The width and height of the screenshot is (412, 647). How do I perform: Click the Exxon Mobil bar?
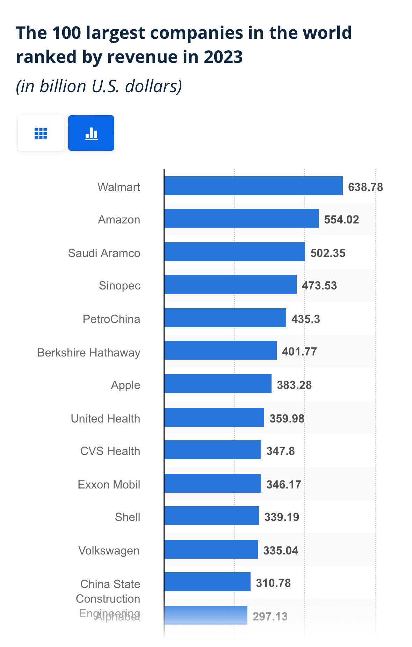pyautogui.click(x=212, y=483)
